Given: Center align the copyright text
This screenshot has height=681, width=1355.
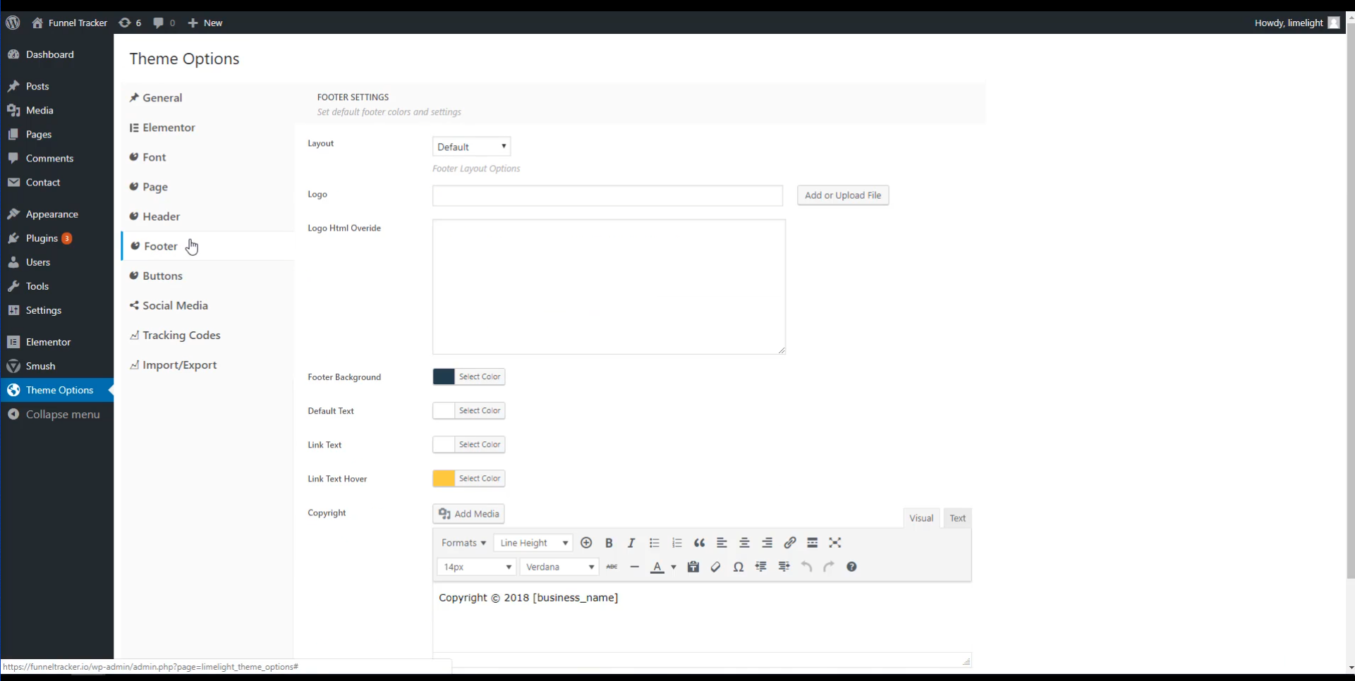Looking at the screenshot, I should [x=744, y=543].
